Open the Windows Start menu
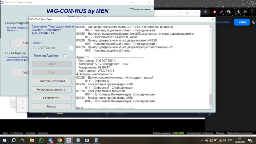The height and width of the screenshot is (144, 256). click(x=5, y=140)
